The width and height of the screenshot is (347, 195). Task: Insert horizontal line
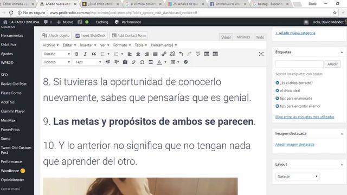(x=151, y=62)
